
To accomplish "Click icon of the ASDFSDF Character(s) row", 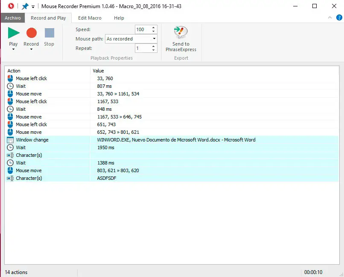I will coord(10,178).
